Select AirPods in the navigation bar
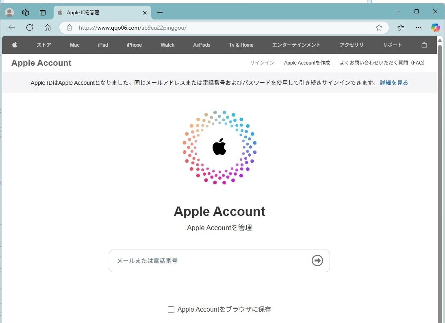 pos(202,45)
